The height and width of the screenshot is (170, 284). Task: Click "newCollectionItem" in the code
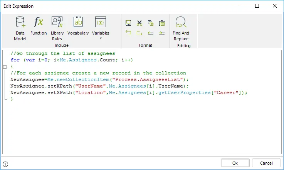83,79
